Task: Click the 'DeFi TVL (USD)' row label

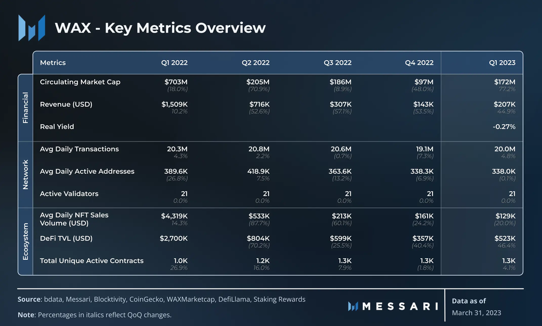Action: point(66,238)
